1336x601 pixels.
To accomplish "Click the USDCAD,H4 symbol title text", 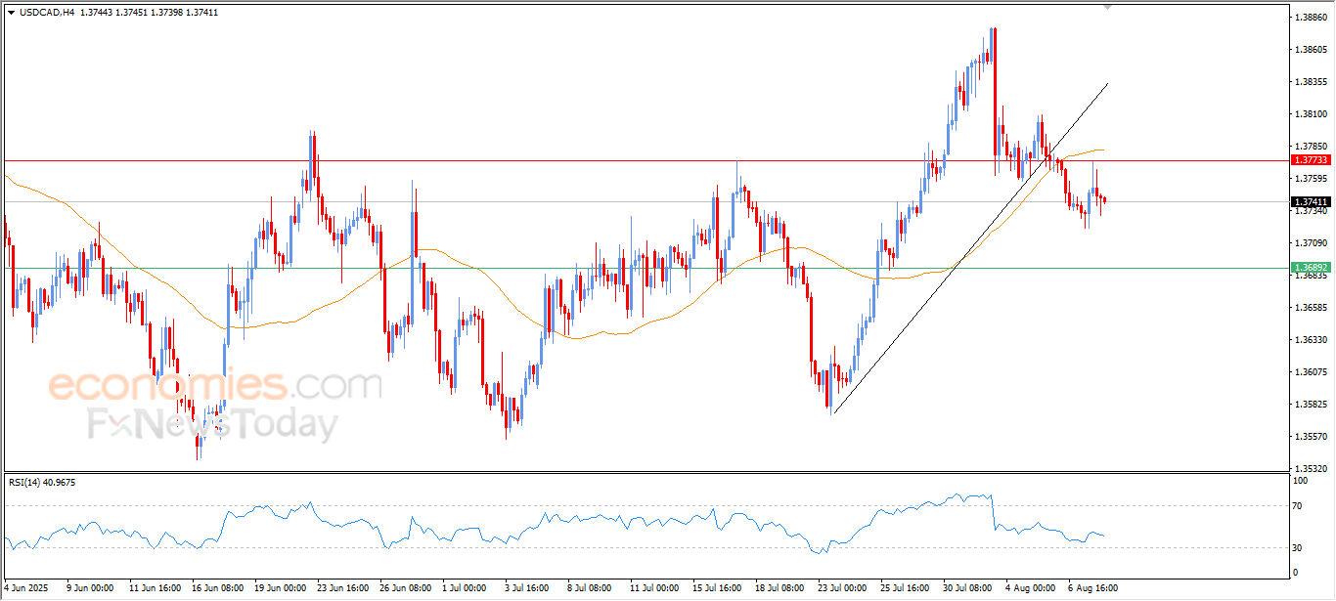I will coord(47,13).
